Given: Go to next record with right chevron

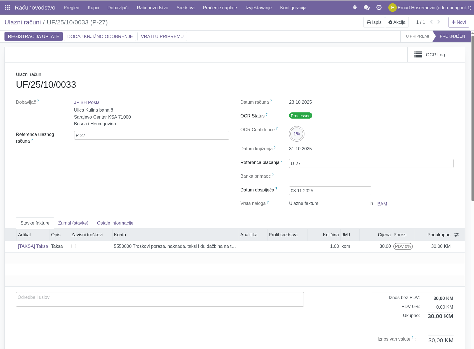Looking at the screenshot, I should click(x=438, y=22).
